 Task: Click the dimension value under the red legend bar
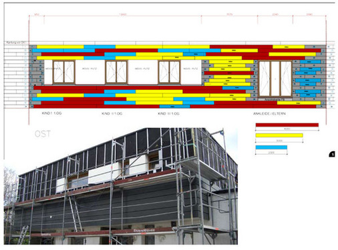point(287,129)
